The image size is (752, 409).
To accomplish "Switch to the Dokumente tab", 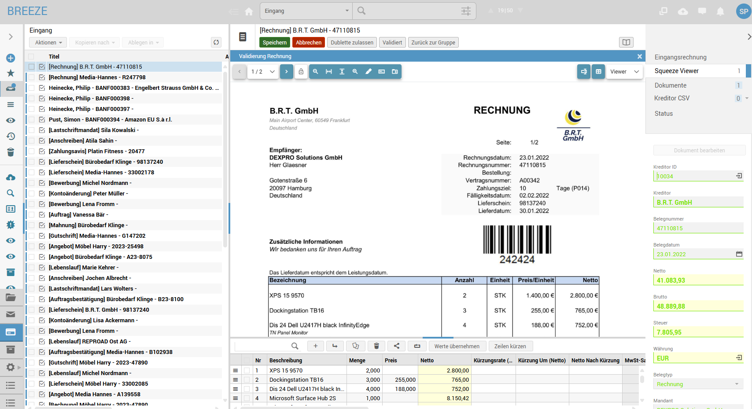I will [x=670, y=85].
